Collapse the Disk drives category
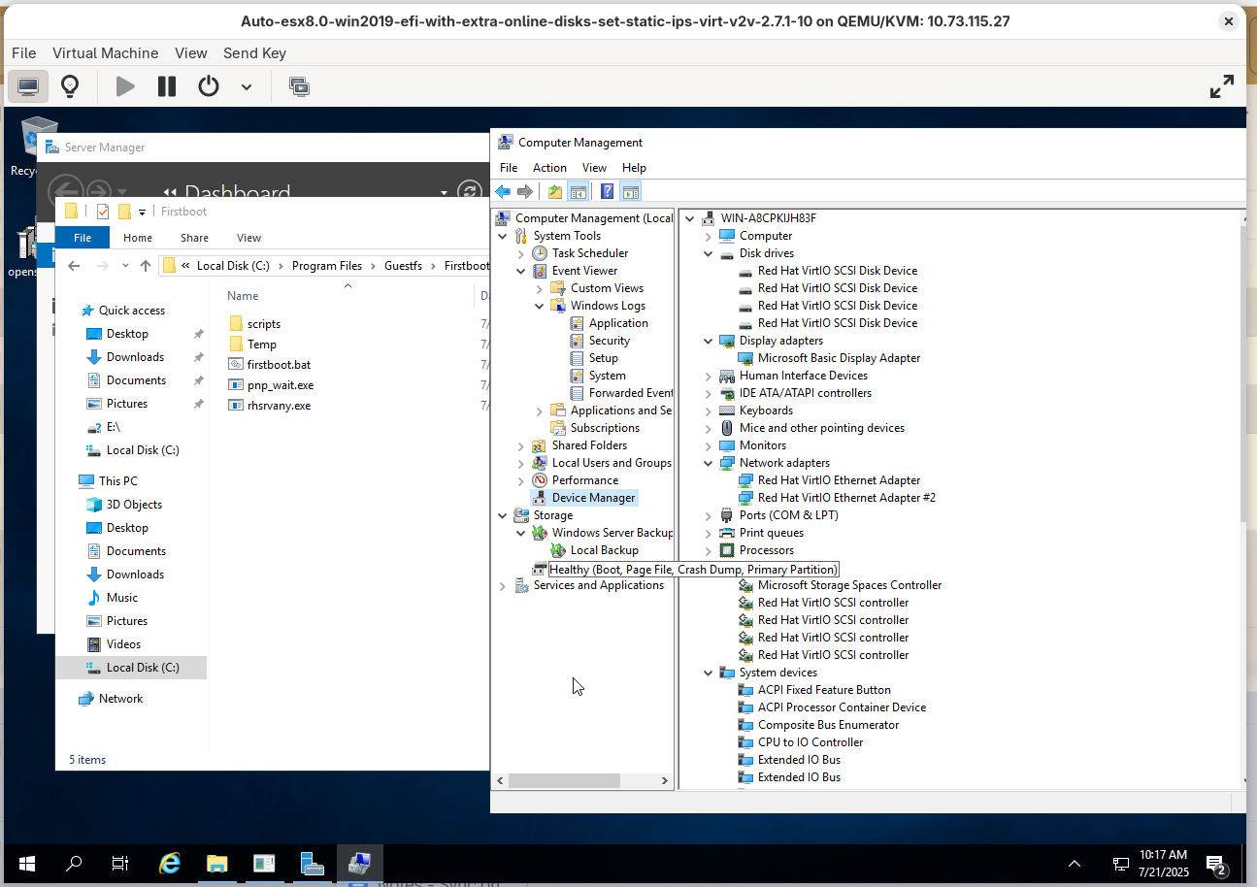Image resolution: width=1257 pixels, height=887 pixels. (x=708, y=253)
